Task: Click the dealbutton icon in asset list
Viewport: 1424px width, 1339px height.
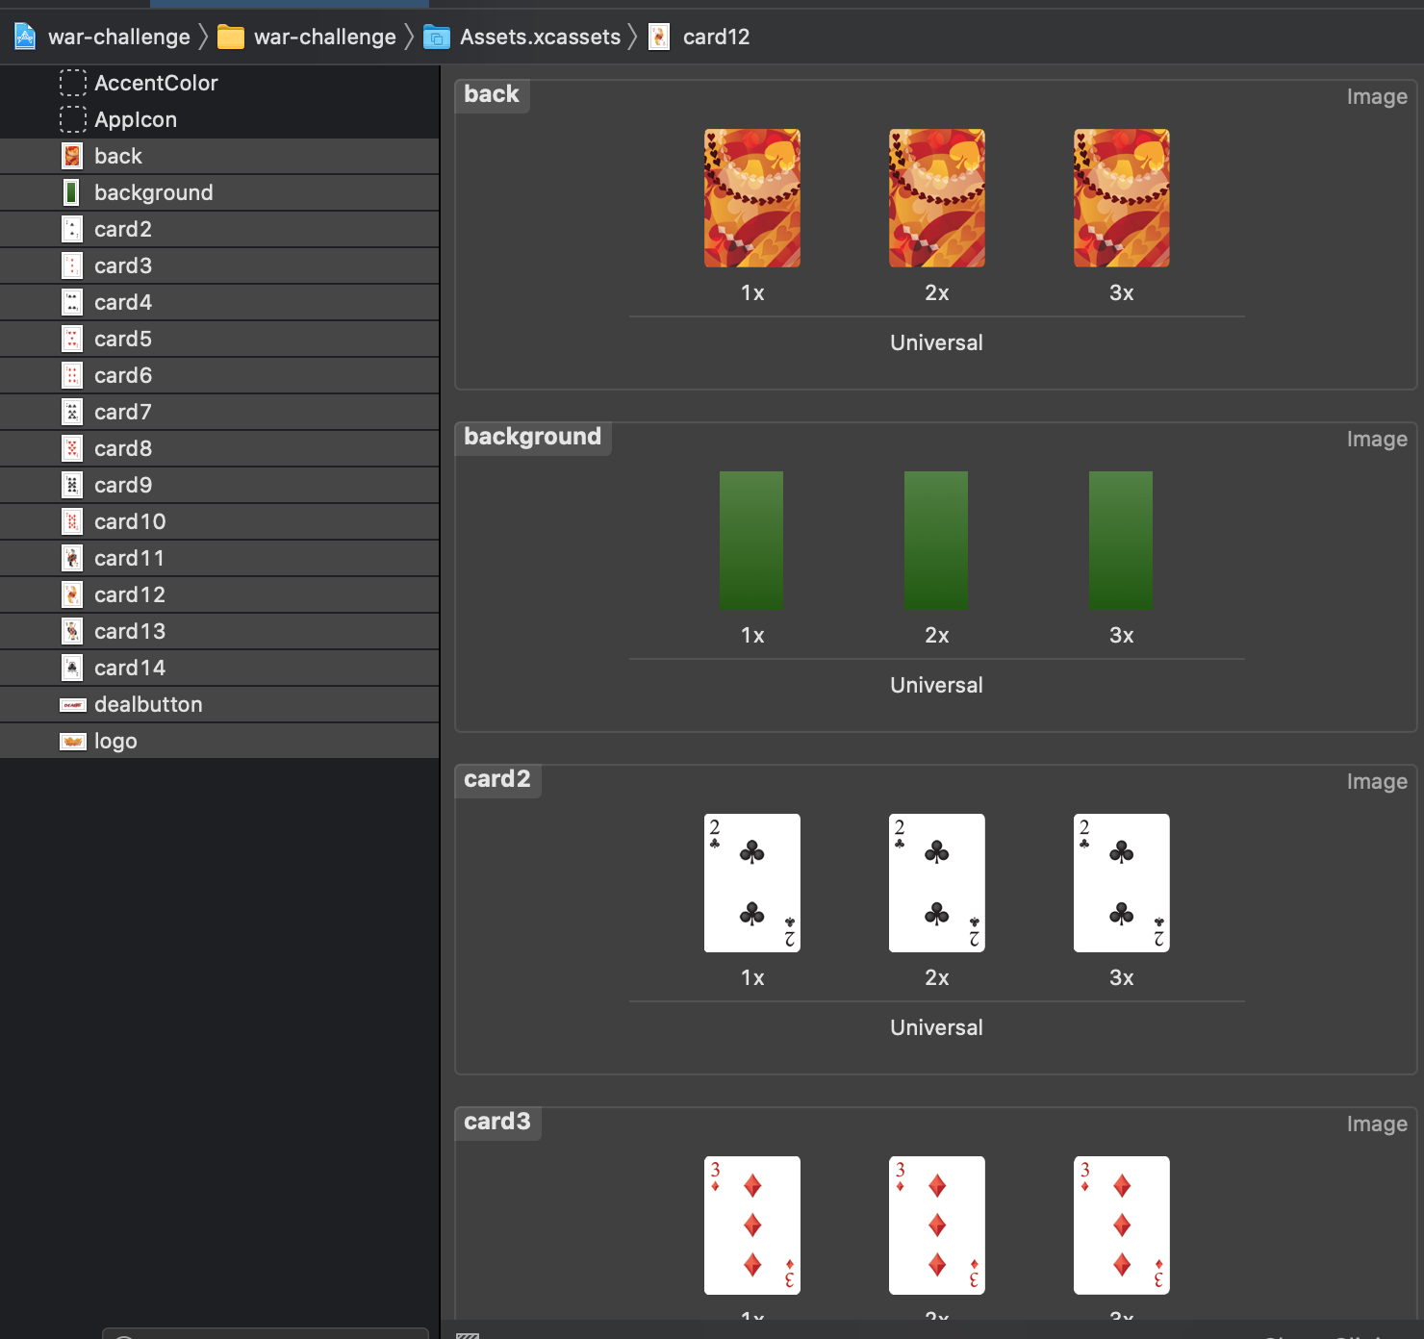Action: pos(73,705)
